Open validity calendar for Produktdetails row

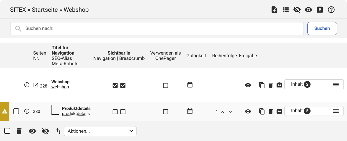[x=190, y=111]
